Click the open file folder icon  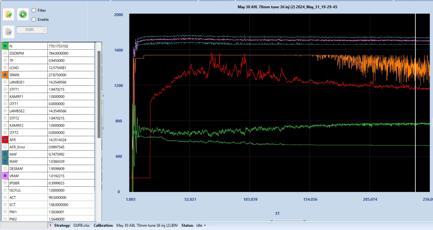click(8, 14)
